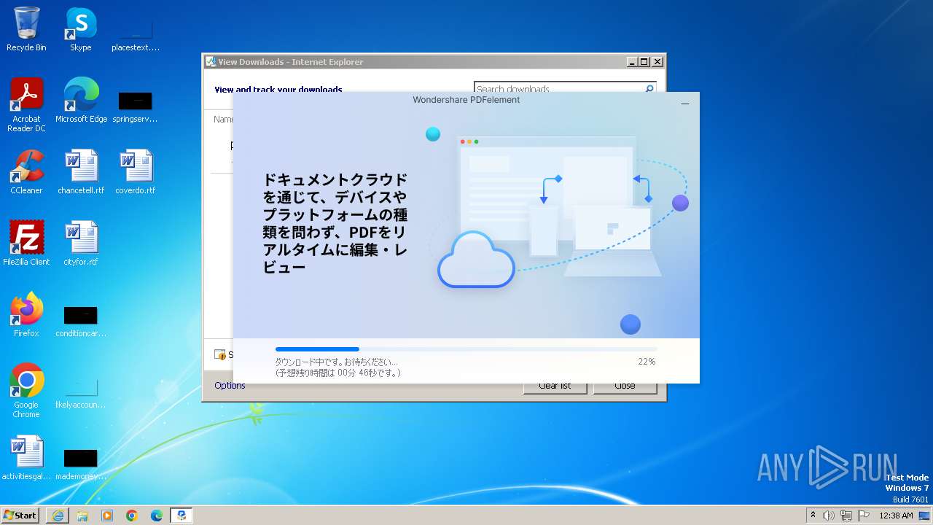Launch Firefox from the desktop
The image size is (933, 525).
click(x=26, y=315)
